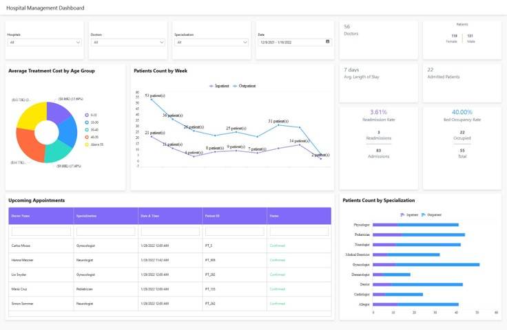Click the Gynecologist bar in Specialization chart

426,265
